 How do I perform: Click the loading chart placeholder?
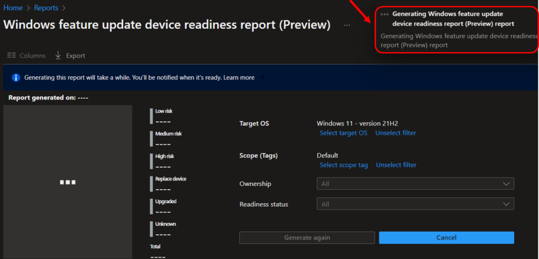coord(68,182)
